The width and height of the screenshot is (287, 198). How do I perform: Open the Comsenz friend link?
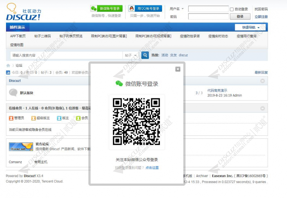click(x=15, y=162)
